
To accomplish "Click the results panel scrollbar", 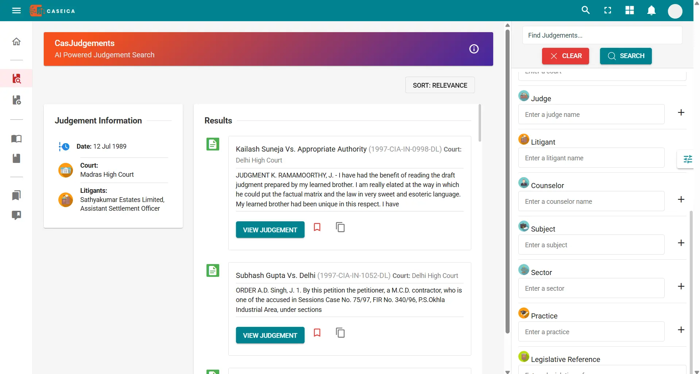I will 480,123.
